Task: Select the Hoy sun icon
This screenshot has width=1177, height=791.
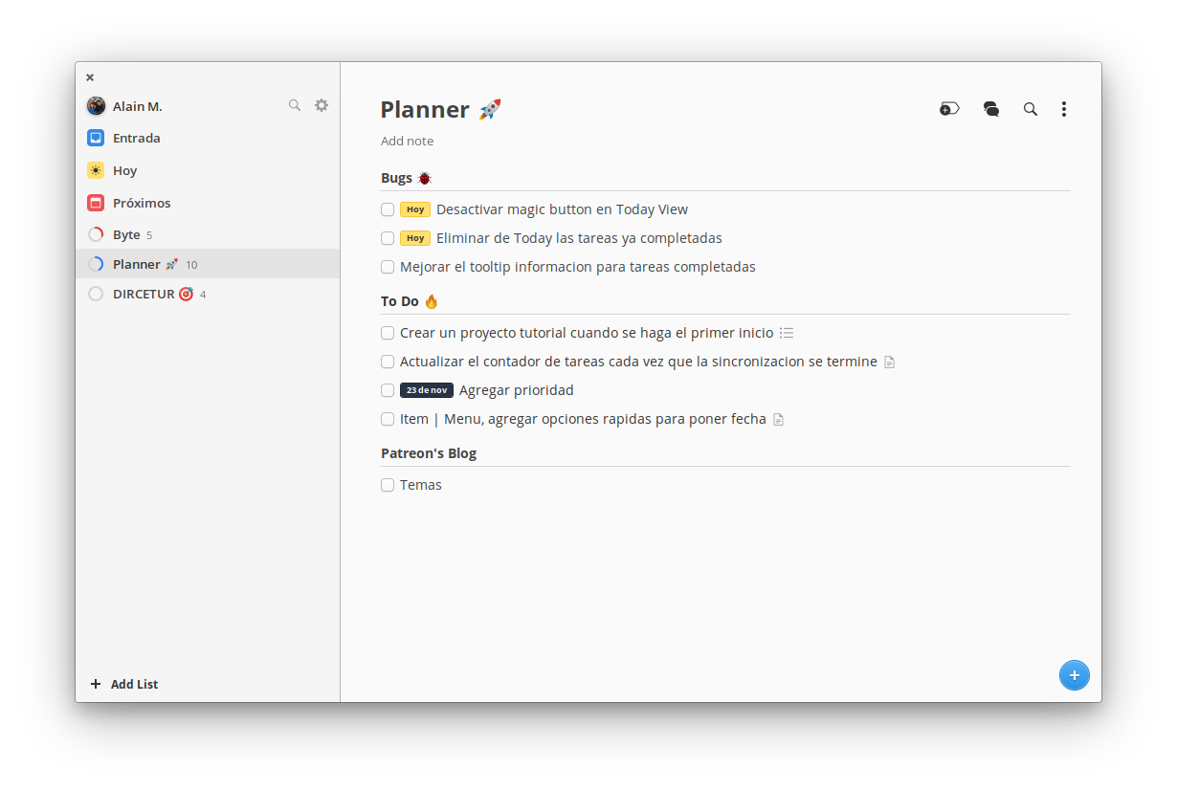Action: [96, 170]
